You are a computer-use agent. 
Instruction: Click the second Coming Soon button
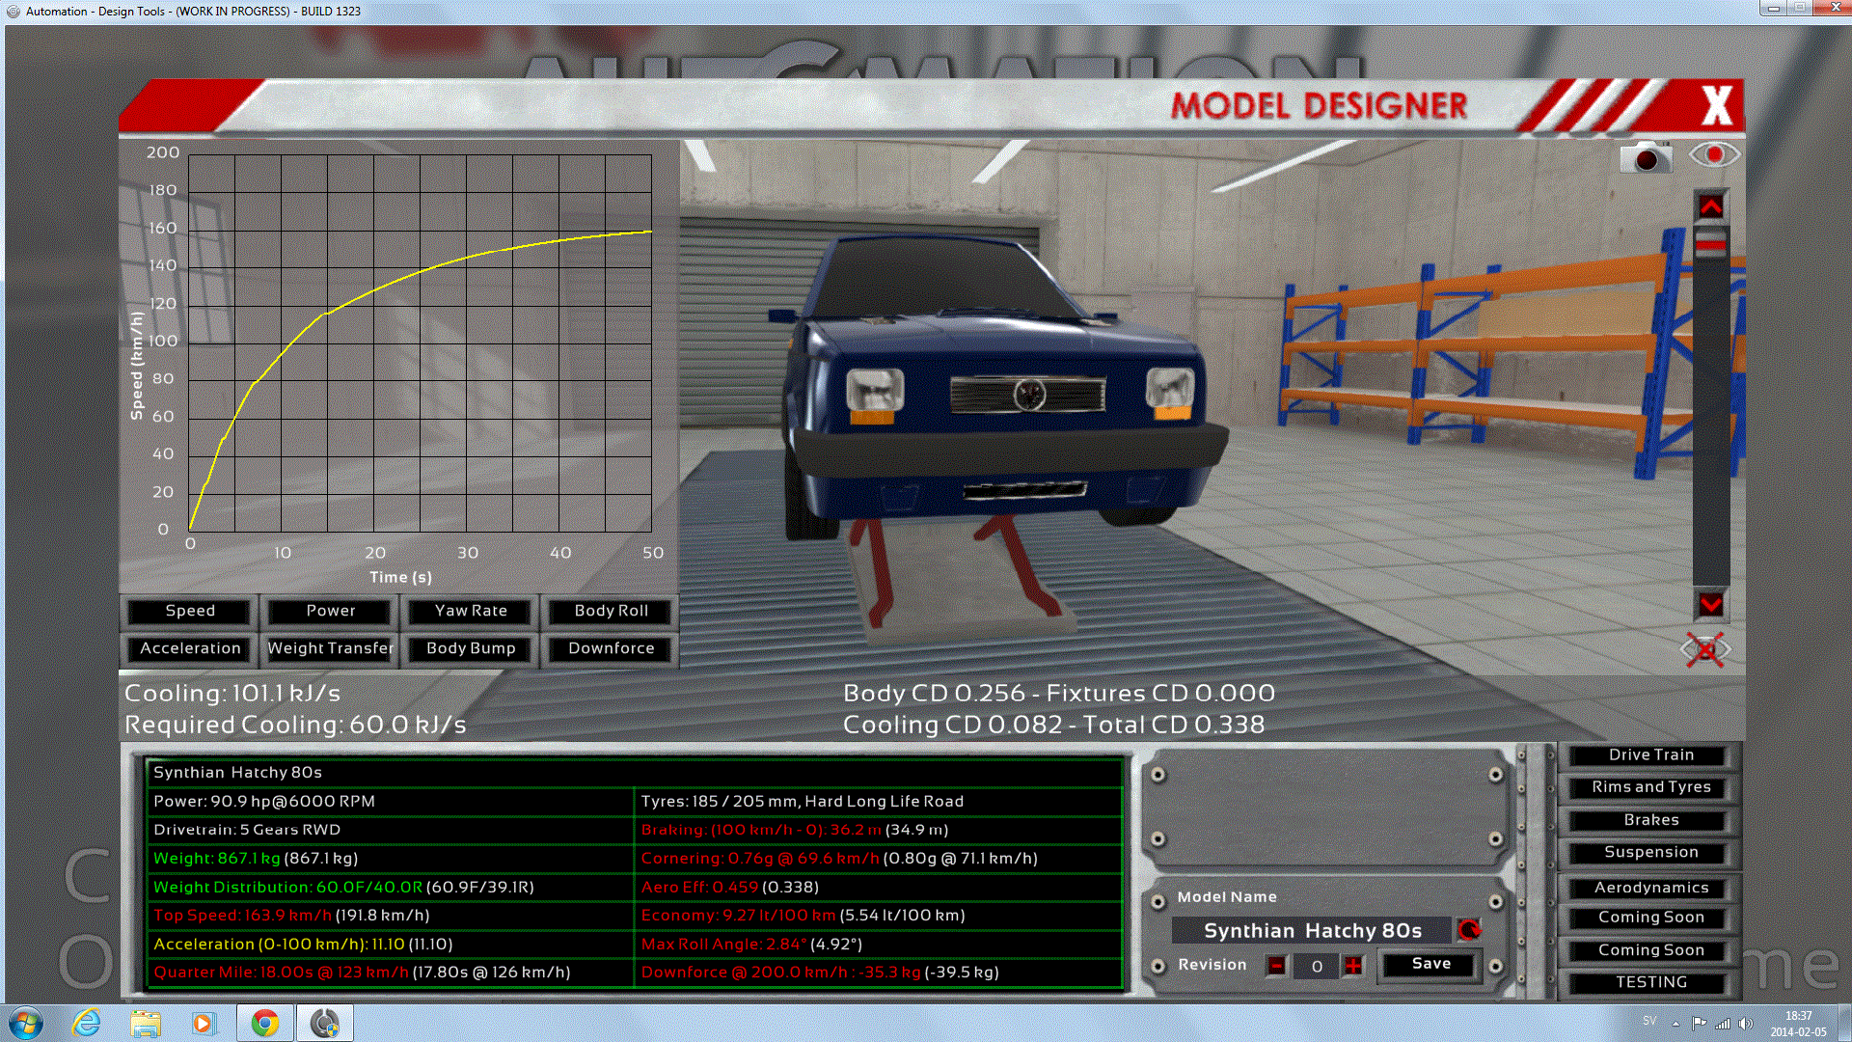pyautogui.click(x=1650, y=950)
